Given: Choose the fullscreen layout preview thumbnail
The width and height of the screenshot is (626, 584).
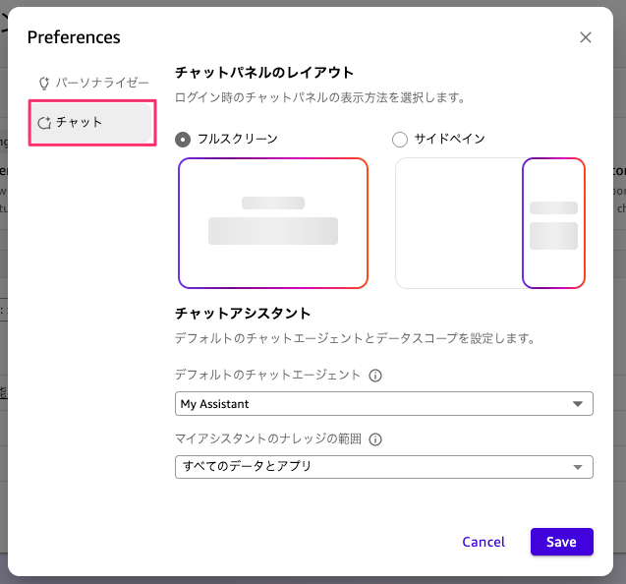Looking at the screenshot, I should point(273,223).
